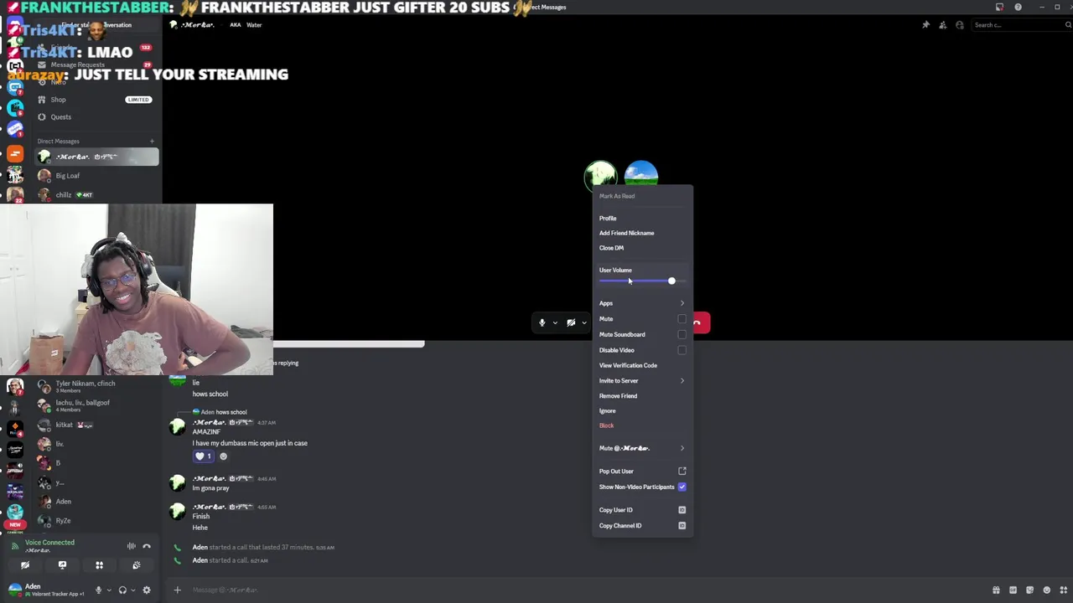Open the pinned messages icon
The image size is (1073, 603).
[925, 25]
